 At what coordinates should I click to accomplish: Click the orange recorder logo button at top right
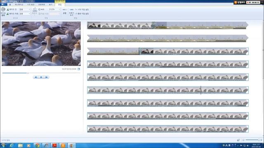[x=236, y=2]
